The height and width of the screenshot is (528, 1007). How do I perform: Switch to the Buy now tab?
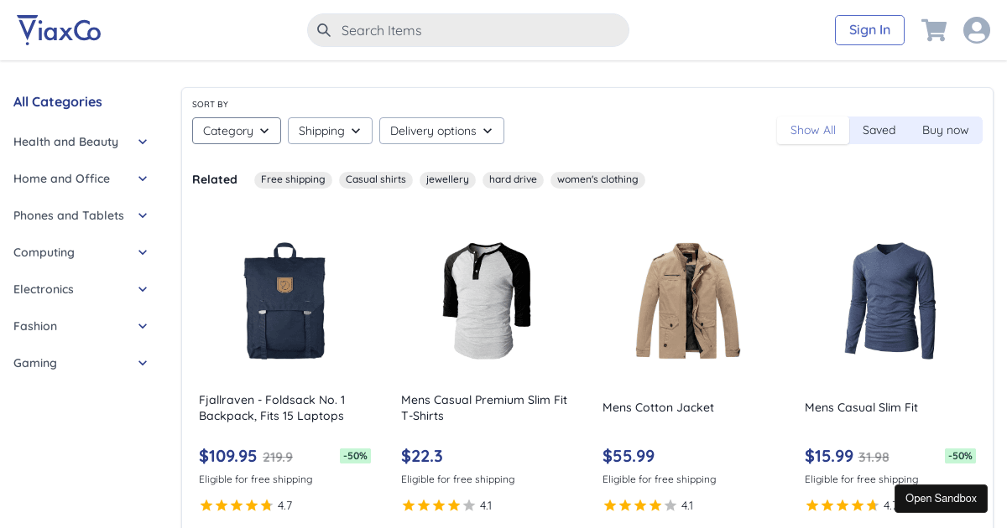[945, 130]
